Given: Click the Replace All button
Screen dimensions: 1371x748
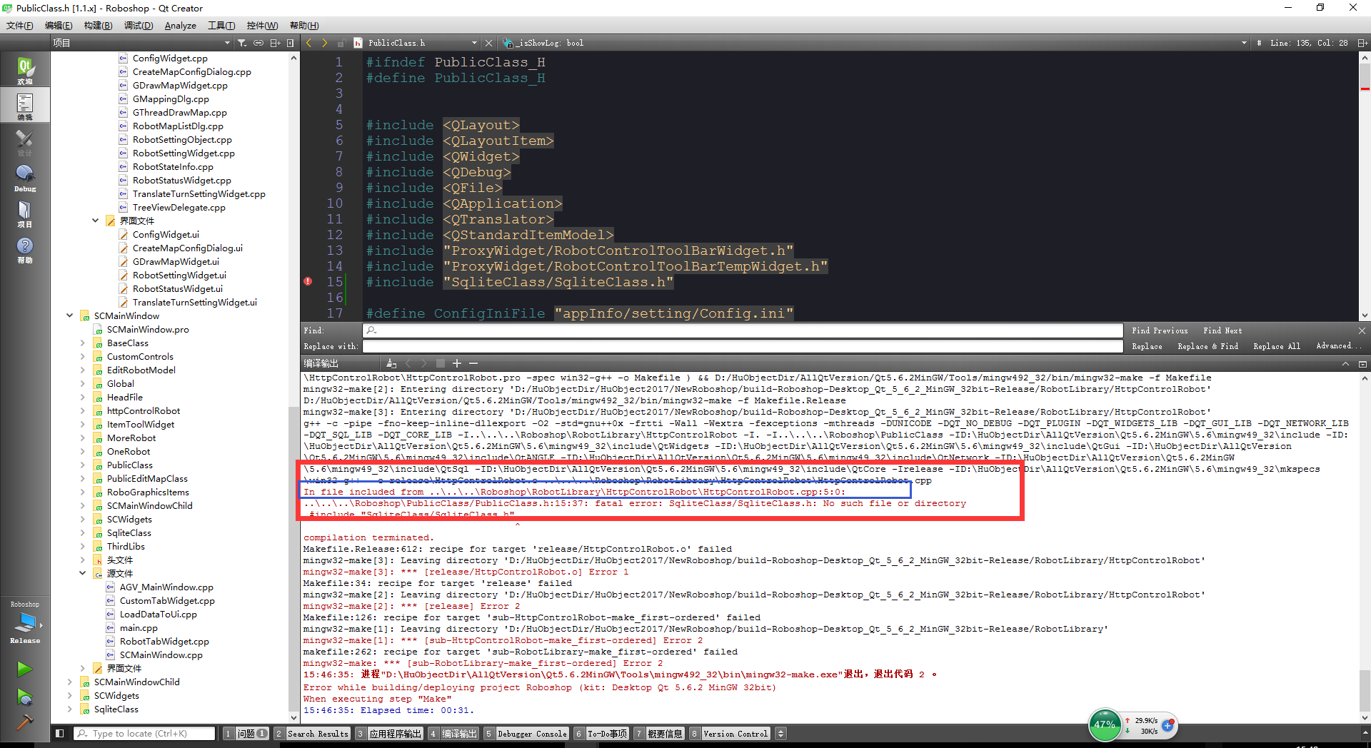Looking at the screenshot, I should (1276, 345).
